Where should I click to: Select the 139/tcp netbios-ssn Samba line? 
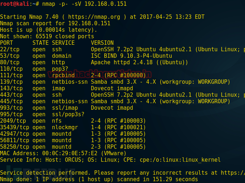115,82
